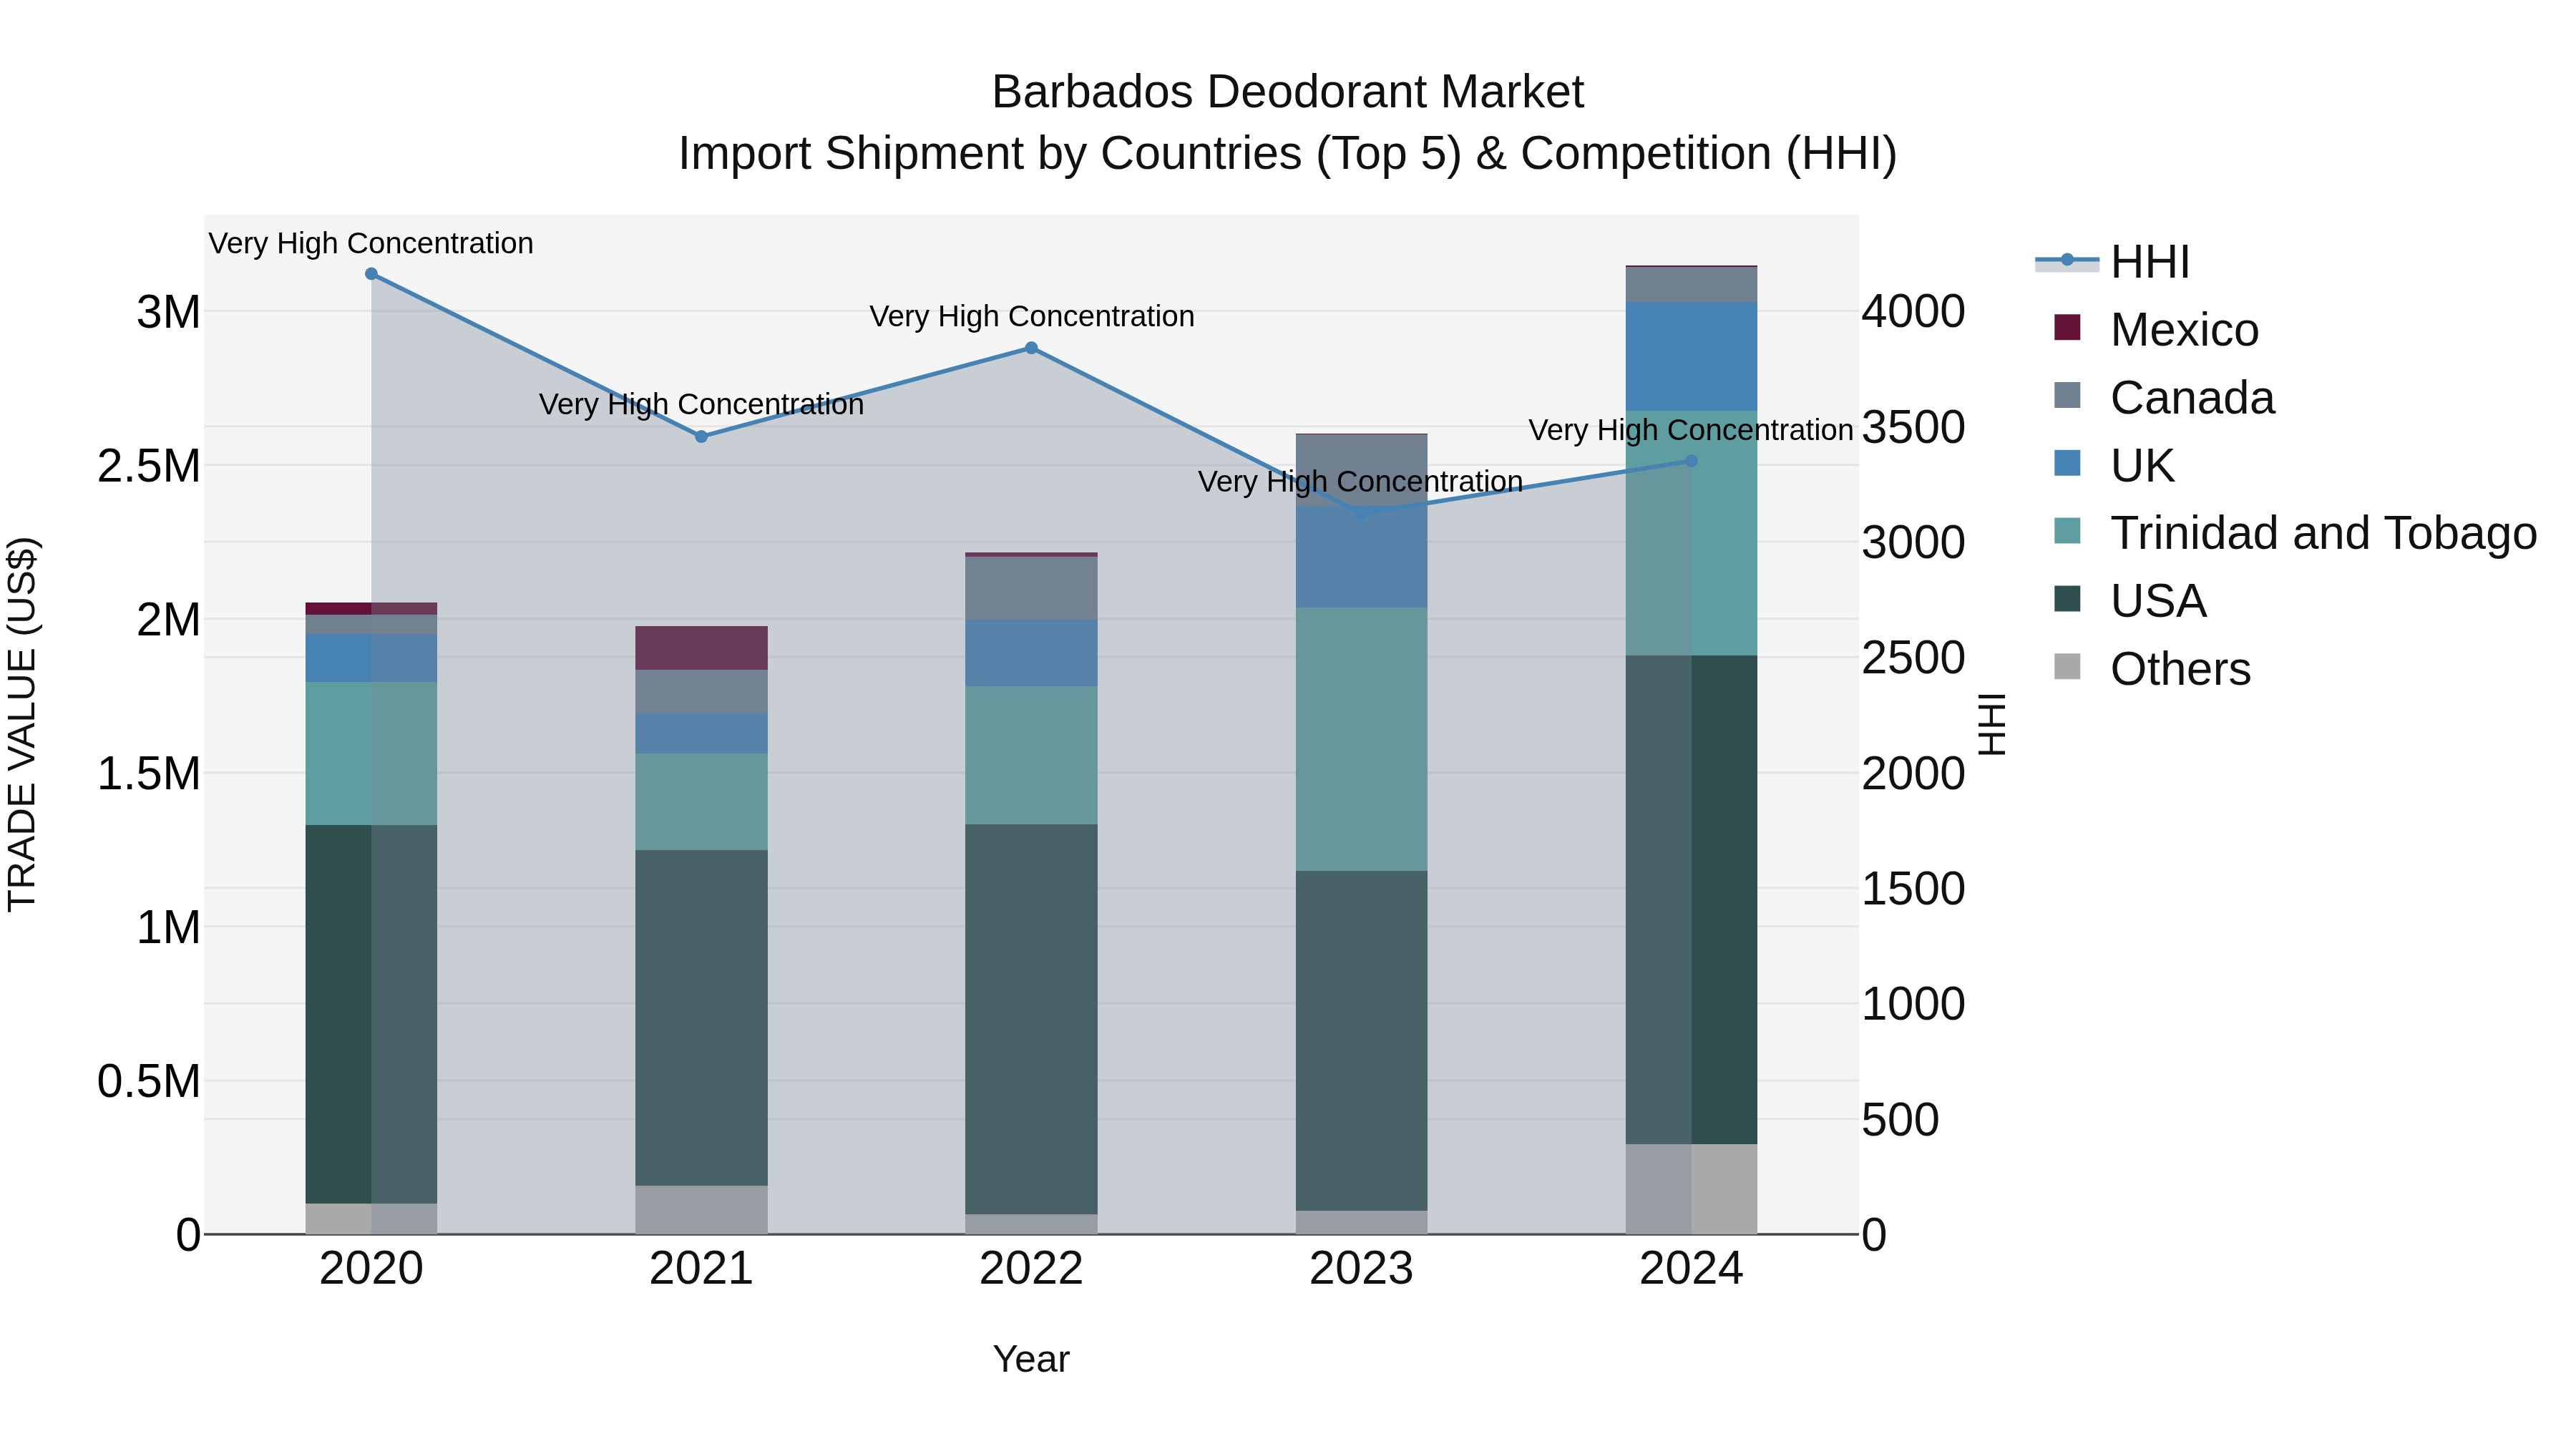Click the 4000 HHI axis tick
The height and width of the screenshot is (1449, 2576).
pyautogui.click(x=1913, y=311)
